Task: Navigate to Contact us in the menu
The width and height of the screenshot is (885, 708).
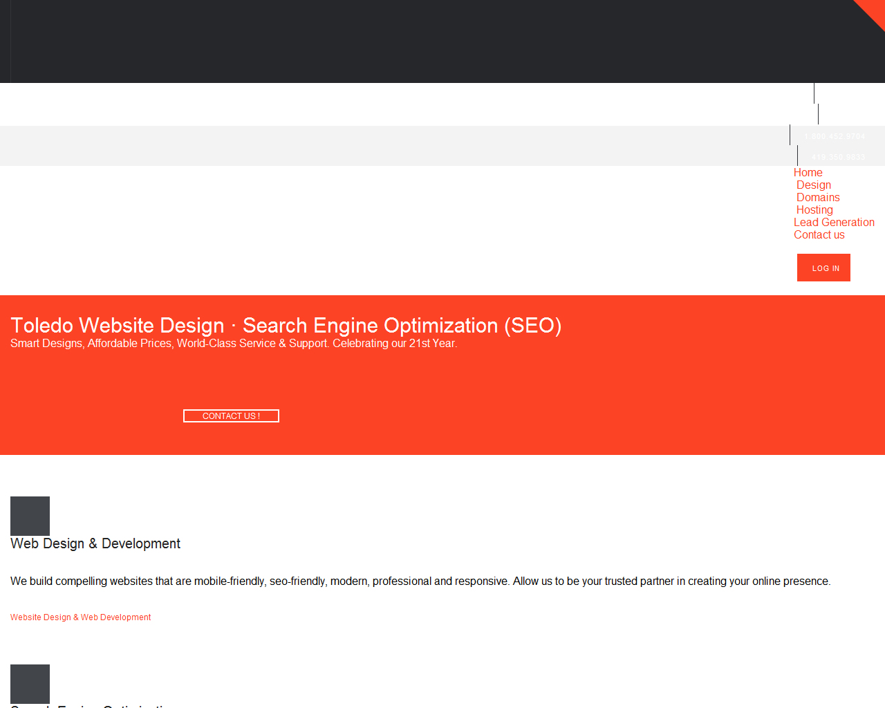Action: click(819, 235)
